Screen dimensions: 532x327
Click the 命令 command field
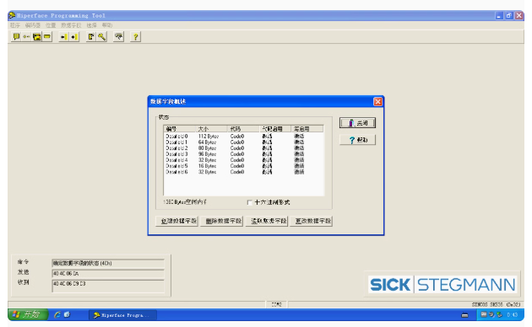click(108, 263)
